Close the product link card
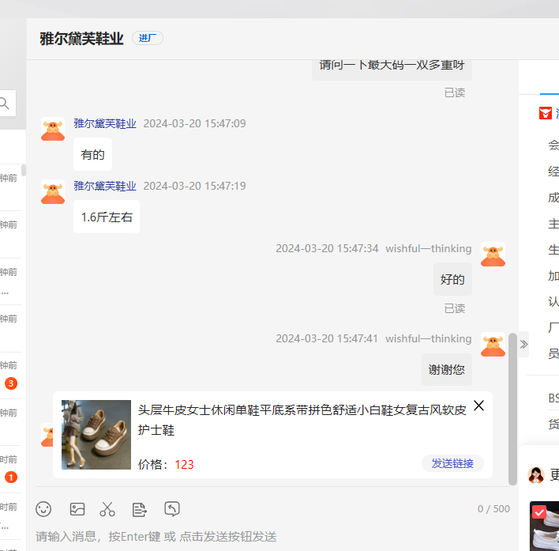Image resolution: width=559 pixels, height=551 pixels. click(x=478, y=406)
